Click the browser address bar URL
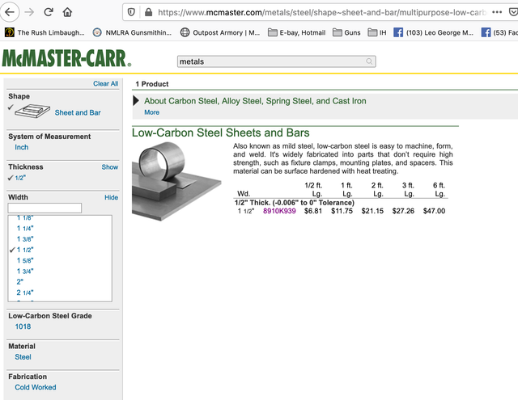The height and width of the screenshot is (400, 518). tap(322, 13)
